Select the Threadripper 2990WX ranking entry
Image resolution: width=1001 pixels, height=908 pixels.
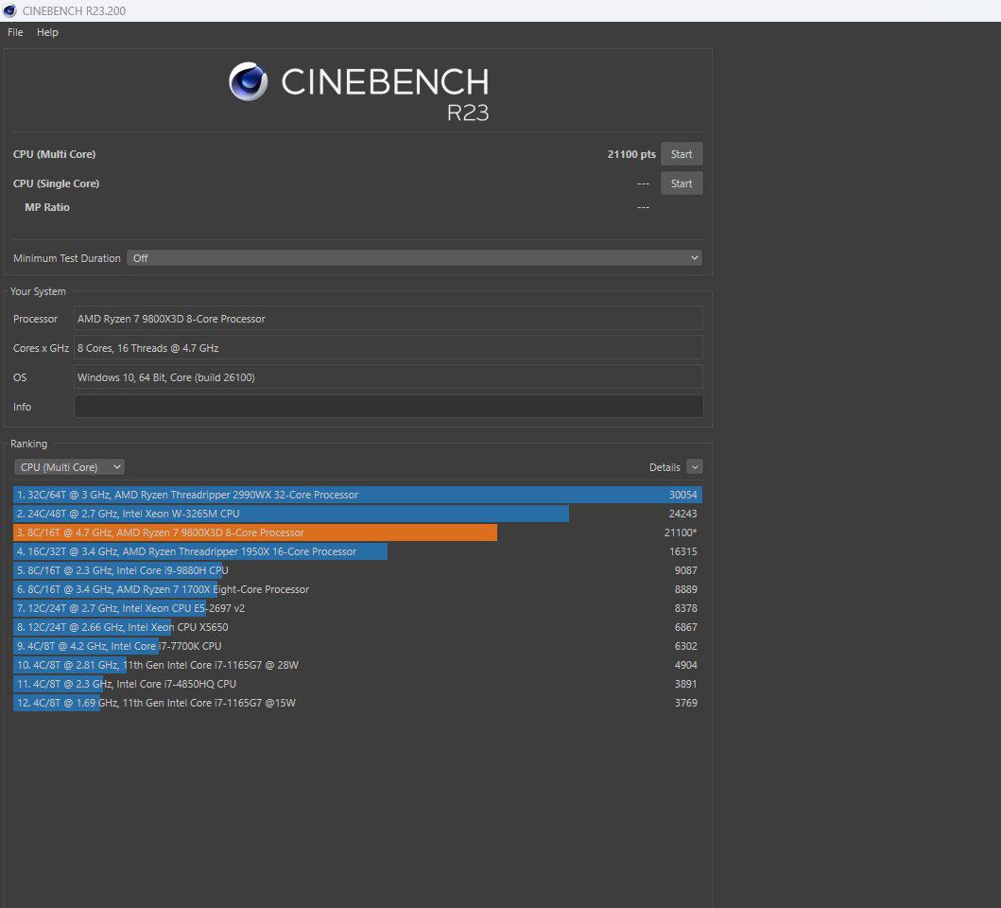point(357,495)
